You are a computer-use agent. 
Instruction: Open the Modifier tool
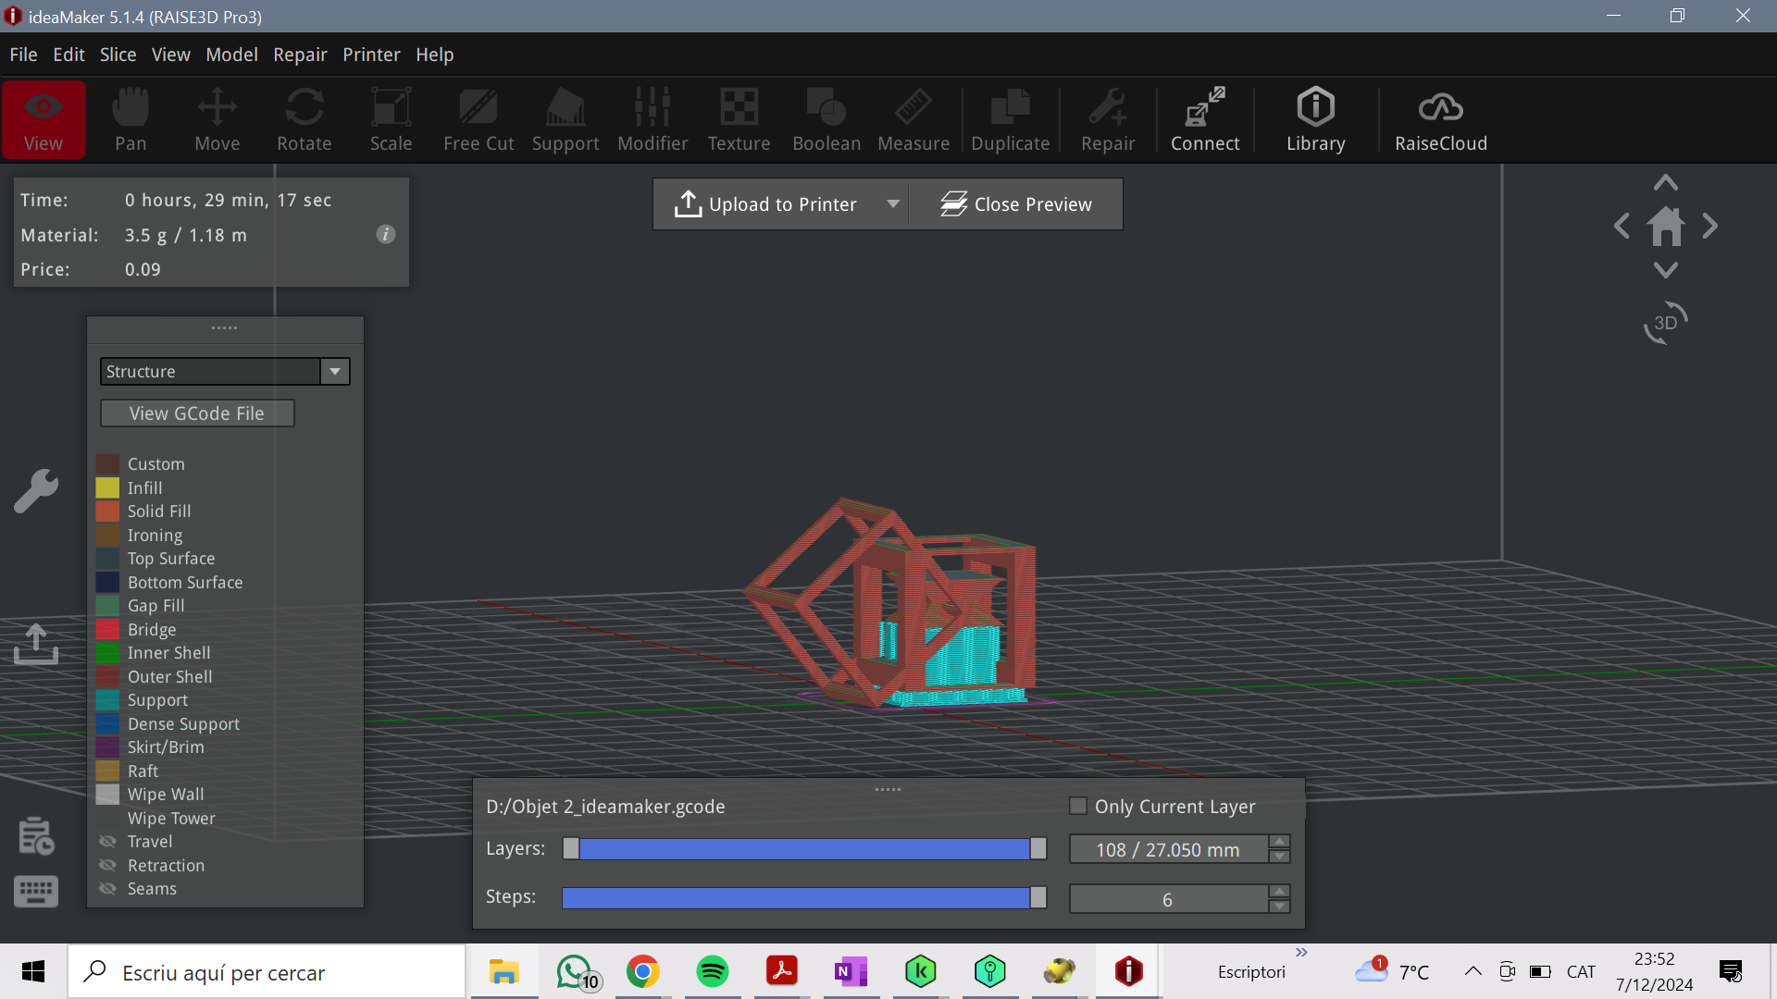pos(652,119)
